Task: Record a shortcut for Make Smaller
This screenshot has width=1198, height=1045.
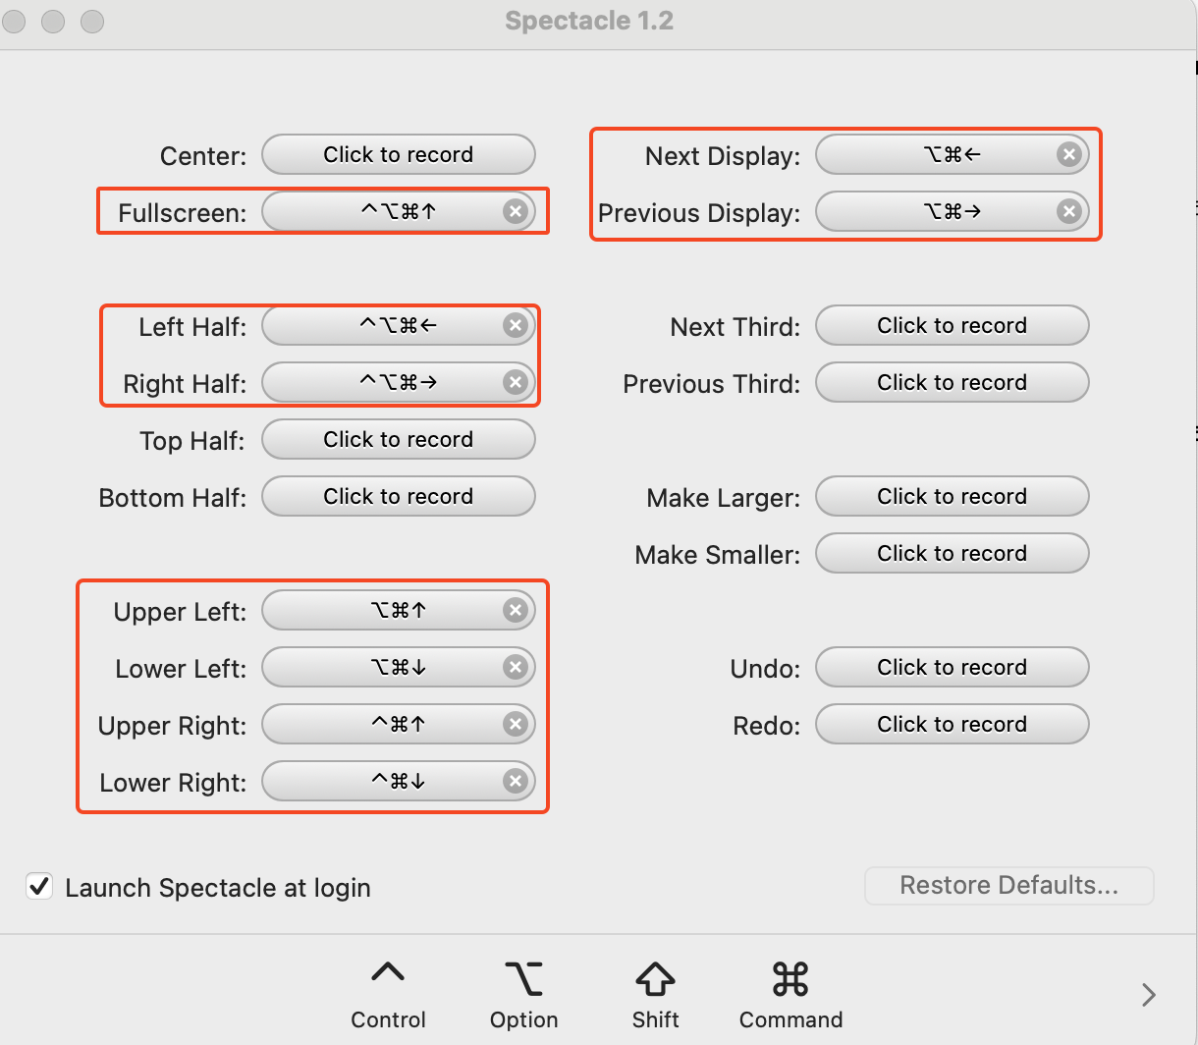Action: 953,553
